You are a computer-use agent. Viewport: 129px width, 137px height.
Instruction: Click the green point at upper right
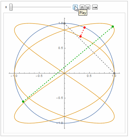click(113, 27)
